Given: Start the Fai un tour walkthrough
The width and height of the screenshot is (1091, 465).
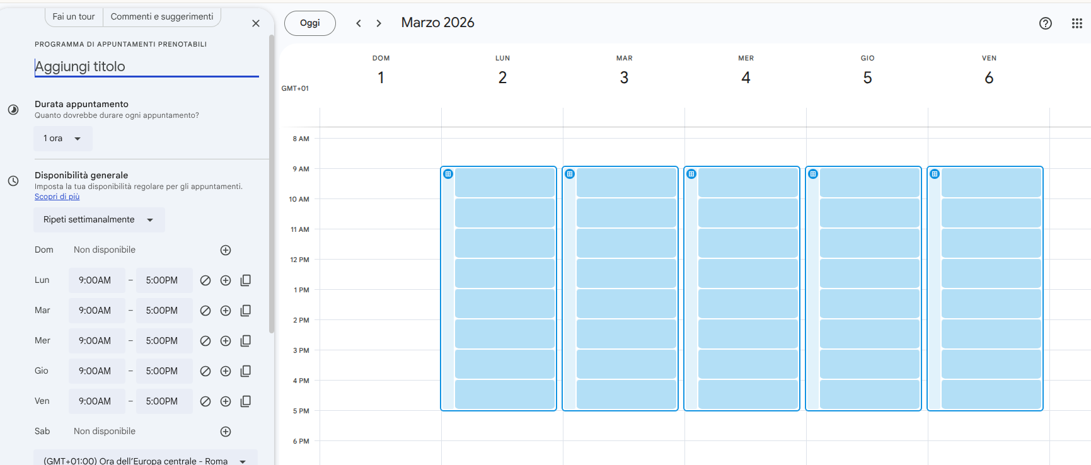Looking at the screenshot, I should tap(74, 17).
